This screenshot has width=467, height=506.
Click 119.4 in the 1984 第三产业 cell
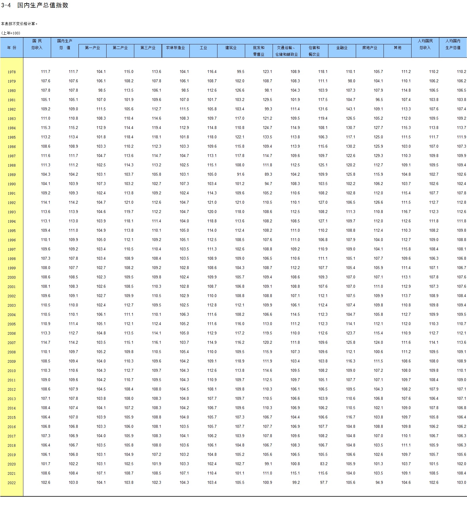pyautogui.click(x=156, y=128)
